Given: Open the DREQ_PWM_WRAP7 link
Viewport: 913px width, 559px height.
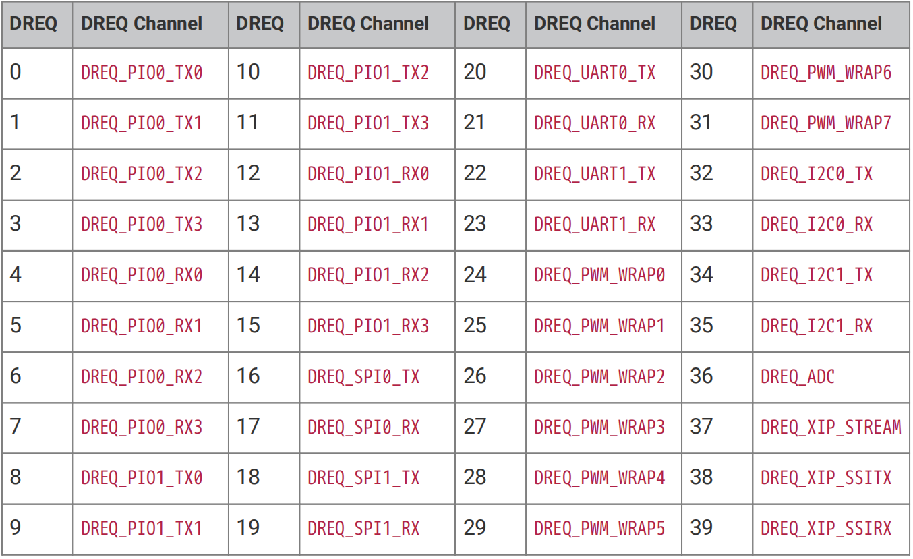Looking at the screenshot, I should pos(826,123).
